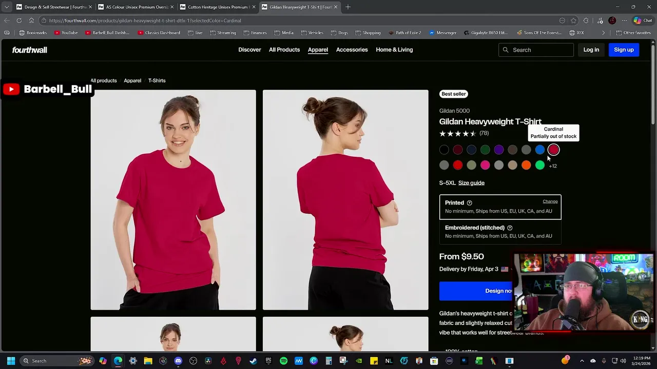Open File Explorer from the taskbar

[148, 361]
